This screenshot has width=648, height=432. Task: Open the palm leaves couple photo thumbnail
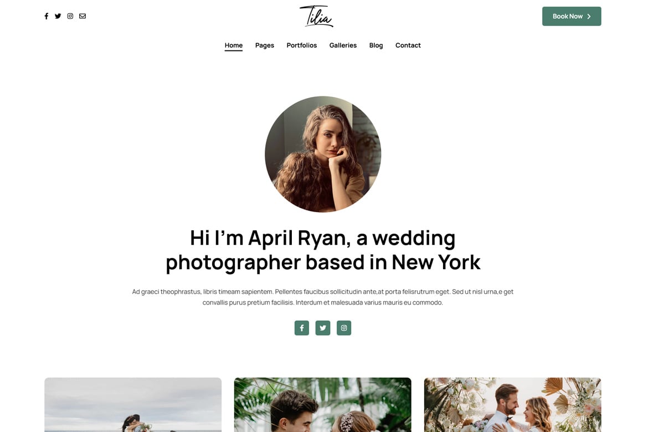point(323,405)
